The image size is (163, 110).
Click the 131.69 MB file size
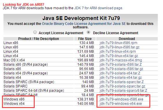(86, 52)
